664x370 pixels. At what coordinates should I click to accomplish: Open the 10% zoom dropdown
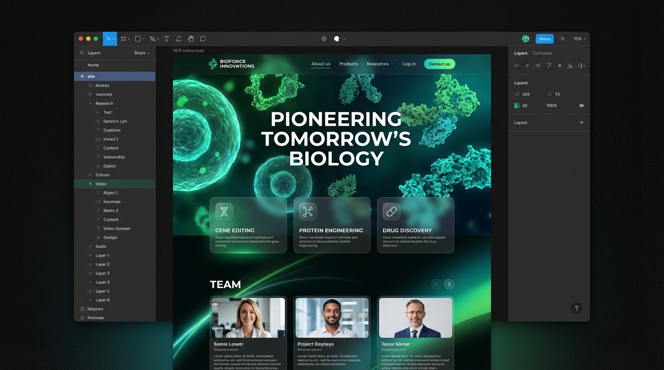point(580,39)
